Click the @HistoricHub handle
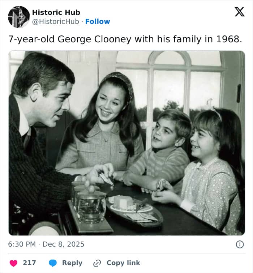Screen dimensions: 253x273 (x=55, y=21)
